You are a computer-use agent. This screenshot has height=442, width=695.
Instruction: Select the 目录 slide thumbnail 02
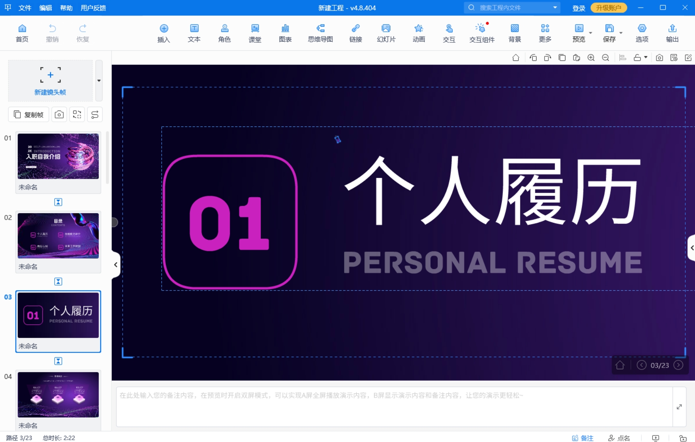pos(58,236)
